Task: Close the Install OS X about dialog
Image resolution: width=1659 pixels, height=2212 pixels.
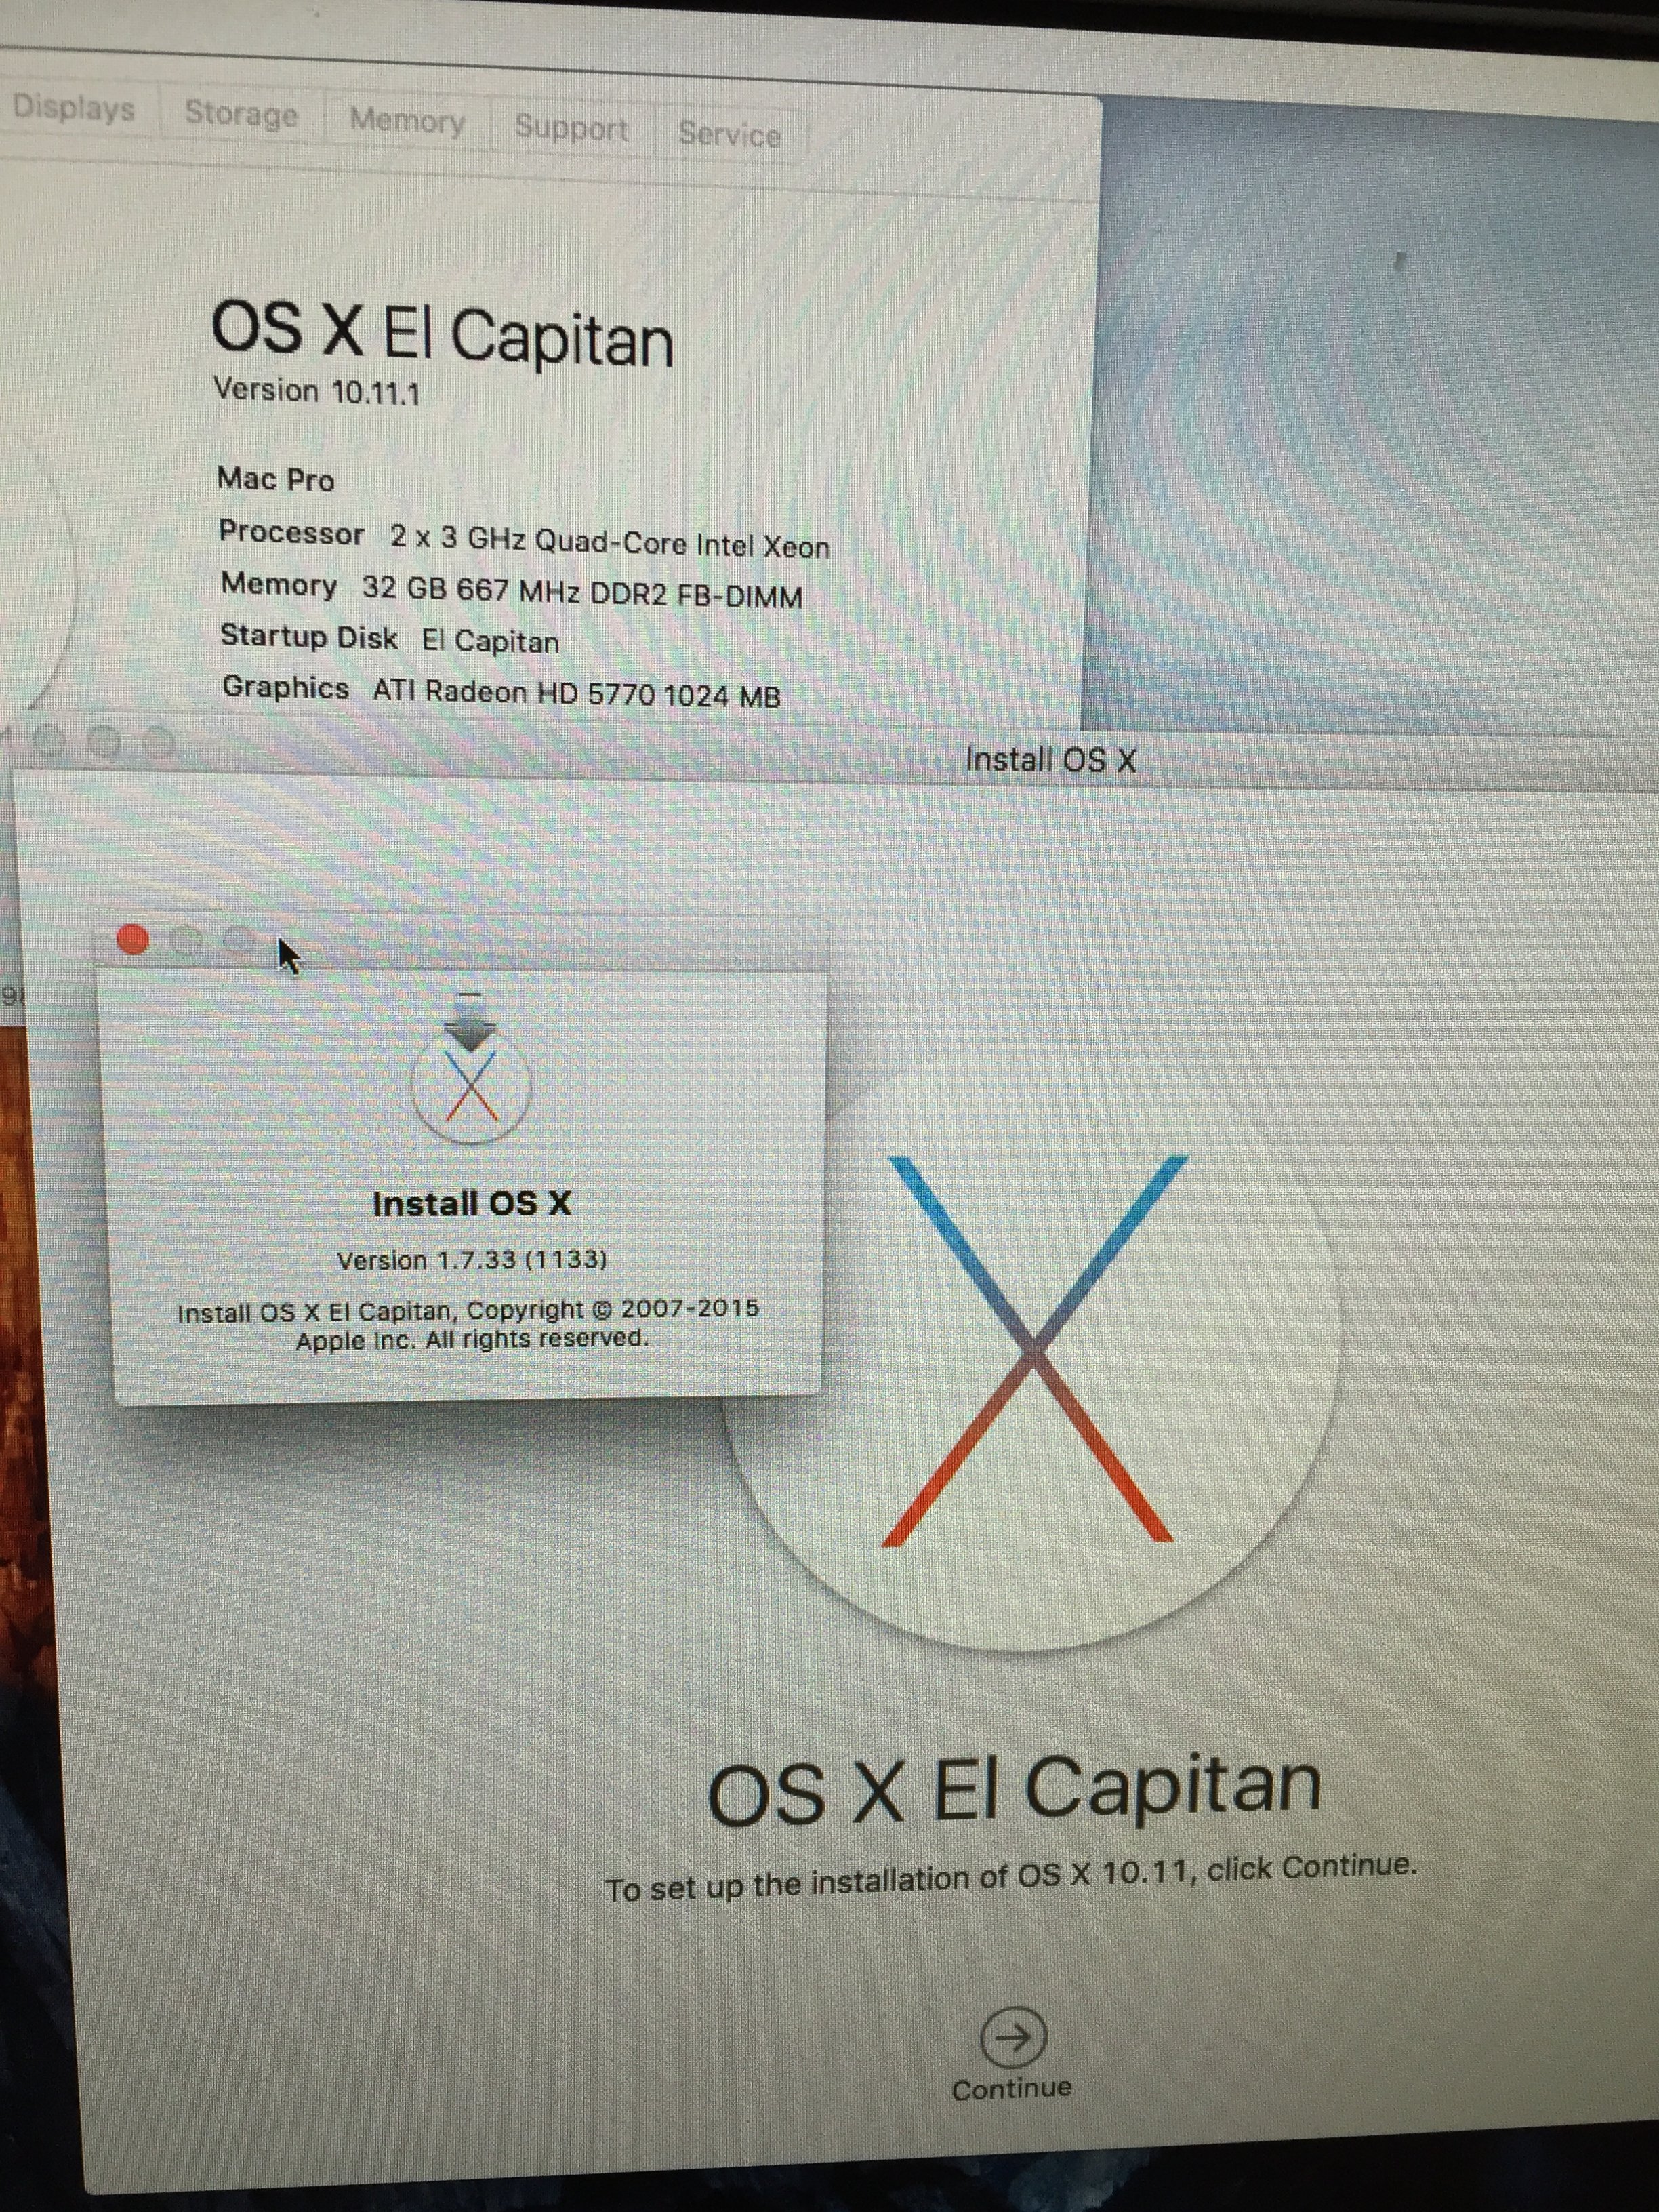Action: (x=133, y=939)
